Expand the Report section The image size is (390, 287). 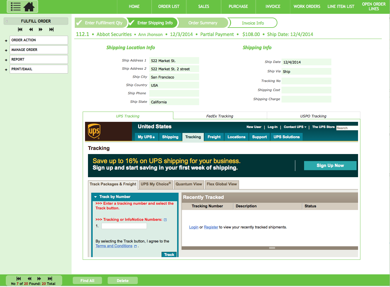click(x=6, y=60)
